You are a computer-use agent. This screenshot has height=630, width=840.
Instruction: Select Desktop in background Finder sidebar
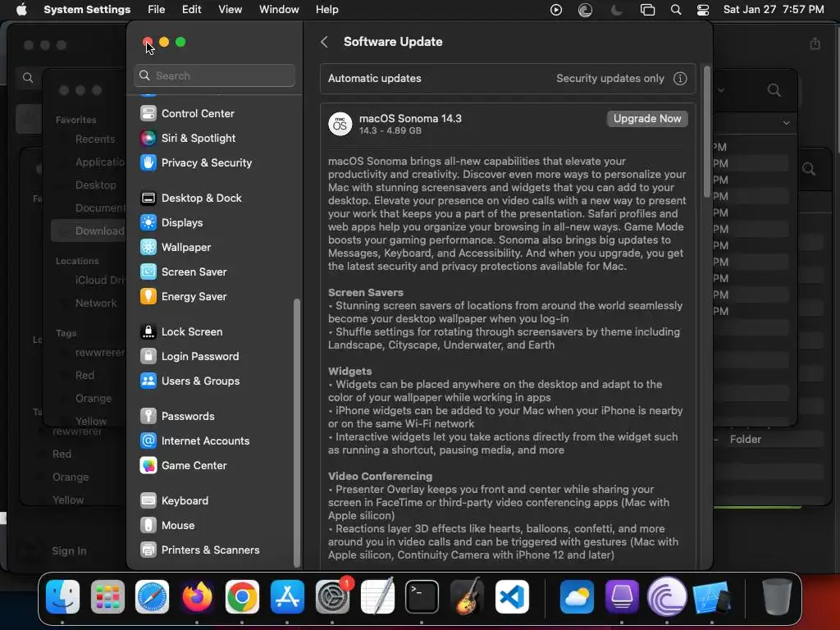pos(95,185)
